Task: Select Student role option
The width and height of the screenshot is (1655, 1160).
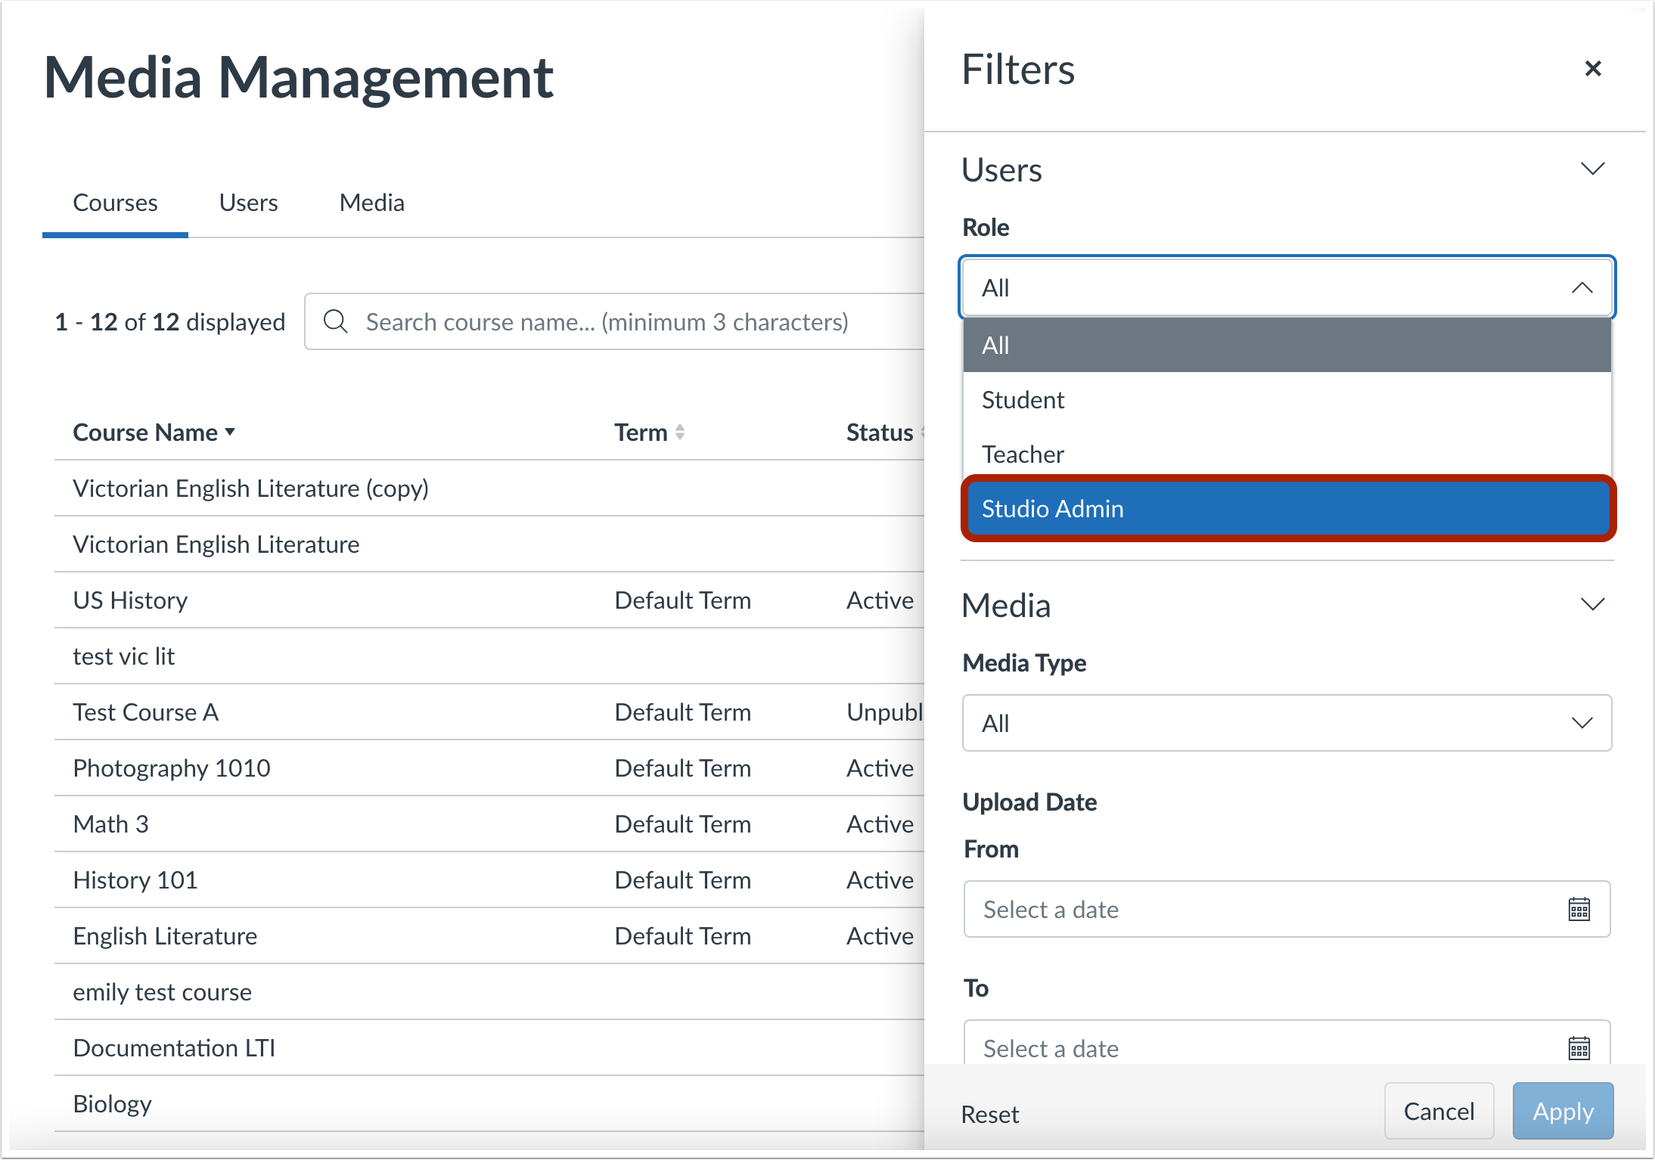Action: point(1286,399)
